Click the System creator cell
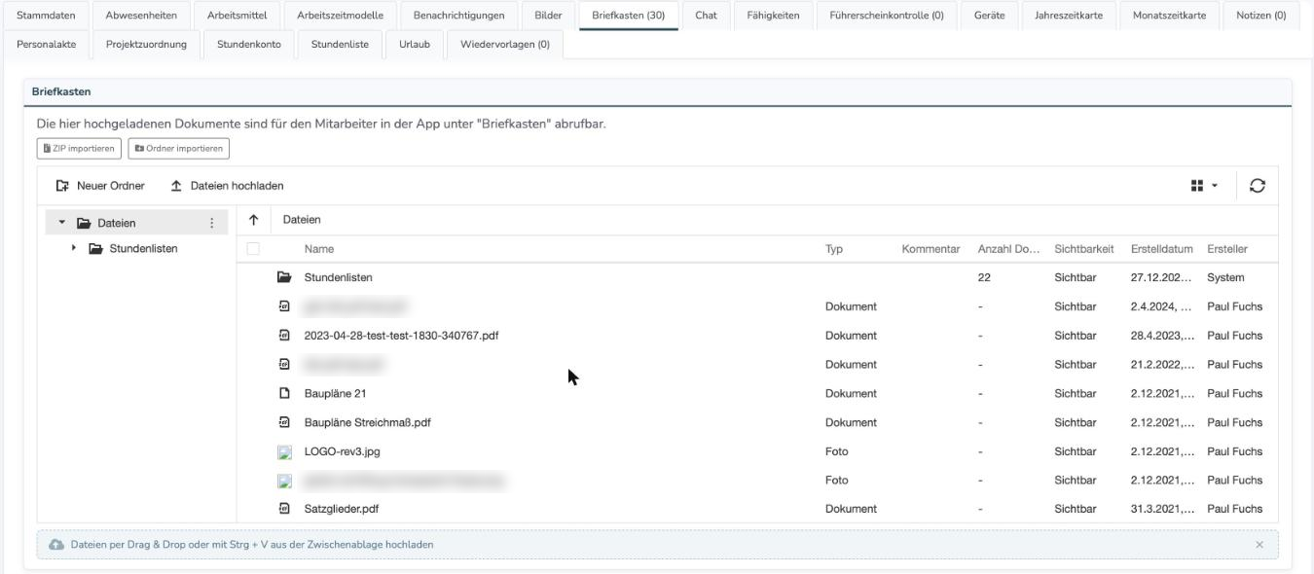Screen dimensions: 1314x574 click(1226, 277)
